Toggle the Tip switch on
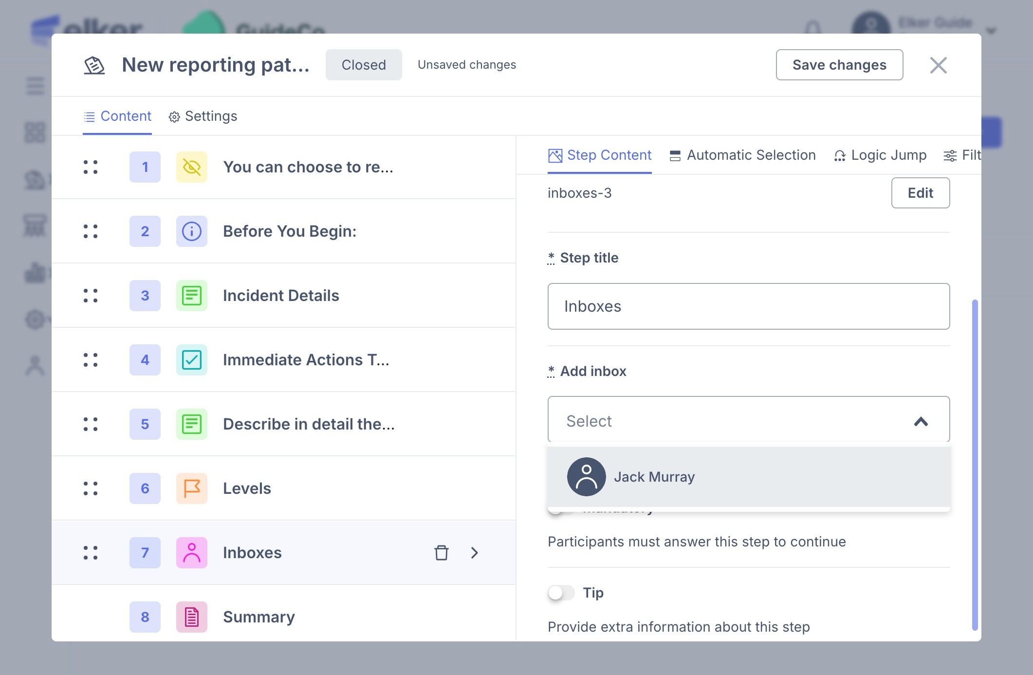The width and height of the screenshot is (1033, 675). coord(561,593)
